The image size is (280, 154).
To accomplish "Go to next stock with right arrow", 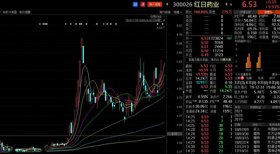I will click(226, 4).
